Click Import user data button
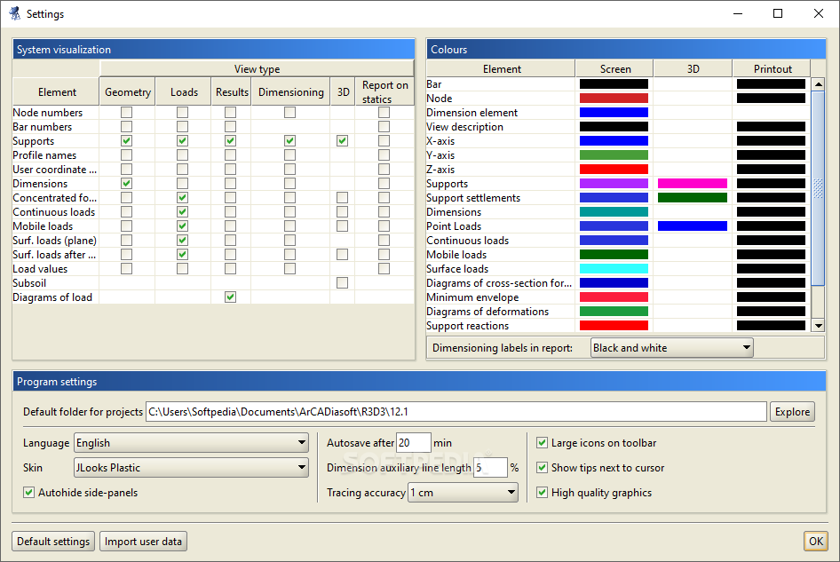 click(x=143, y=541)
